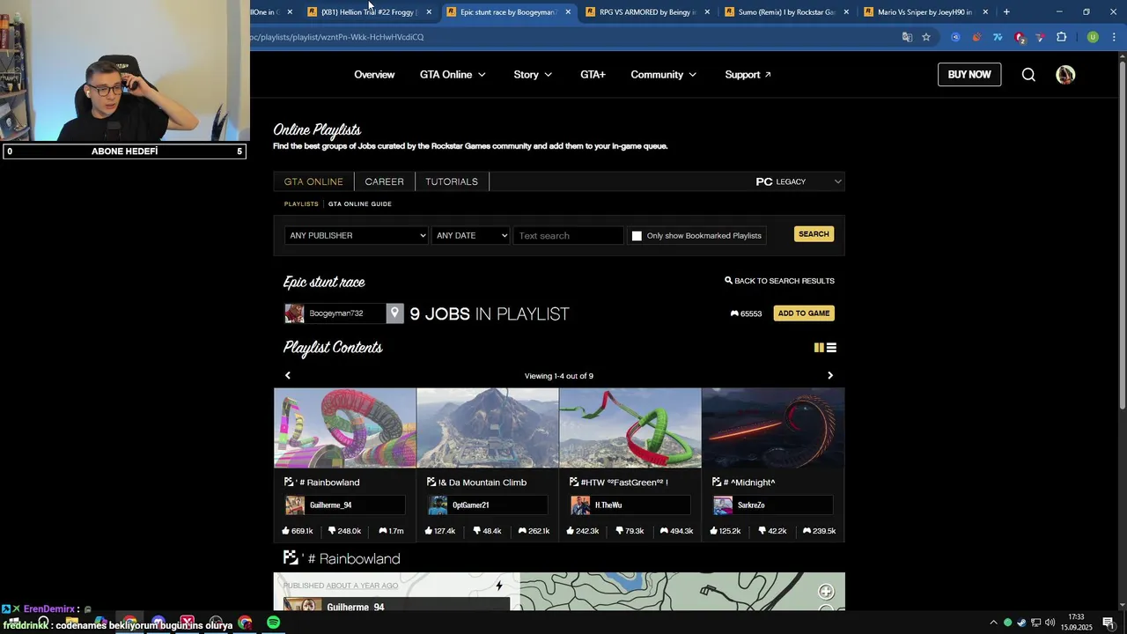
Task: Select the CAREER tab
Action: [385, 181]
